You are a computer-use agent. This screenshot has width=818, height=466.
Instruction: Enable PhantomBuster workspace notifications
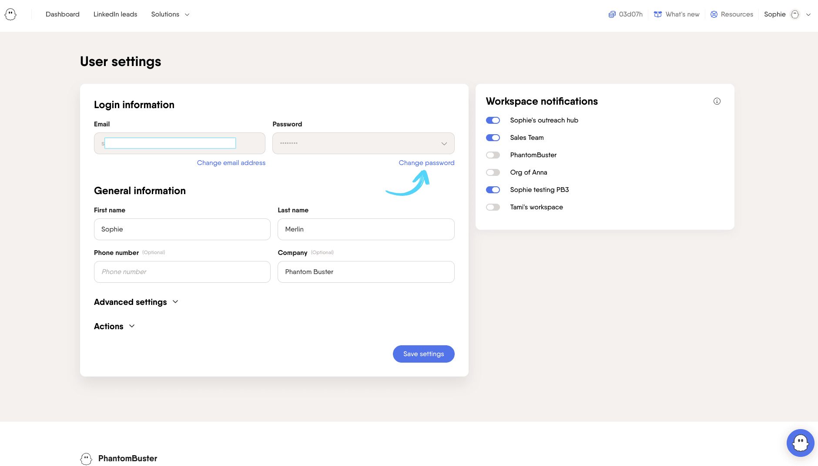(x=493, y=155)
